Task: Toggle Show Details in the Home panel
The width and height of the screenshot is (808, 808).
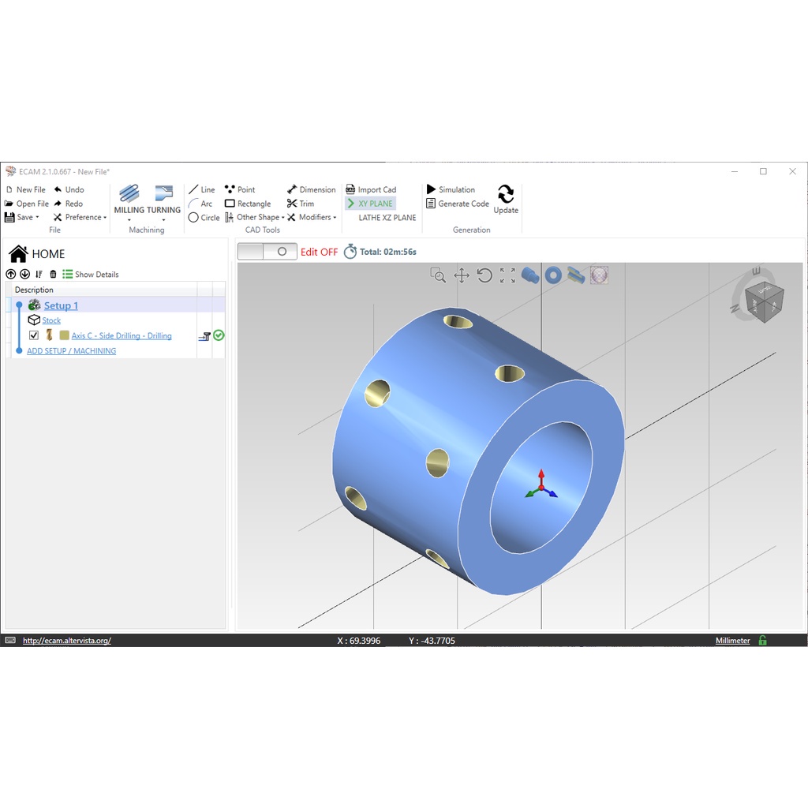Action: (x=91, y=274)
